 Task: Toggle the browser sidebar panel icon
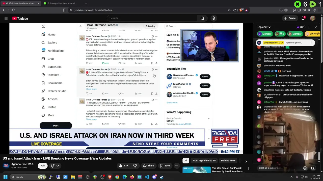click(x=299, y=10)
